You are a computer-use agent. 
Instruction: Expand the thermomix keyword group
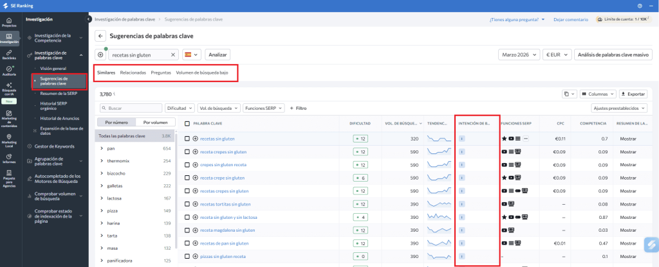[102, 160]
